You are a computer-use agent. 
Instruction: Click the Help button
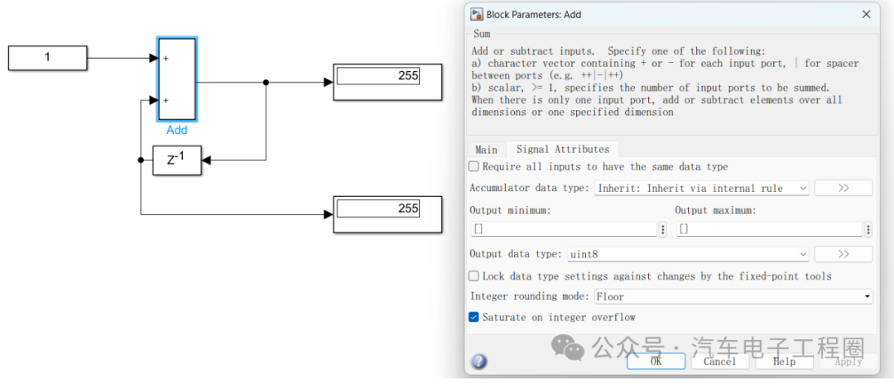[785, 361]
